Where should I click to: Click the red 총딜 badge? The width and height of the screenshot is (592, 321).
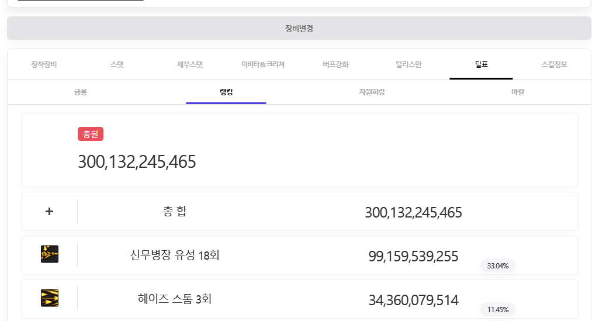coord(91,134)
